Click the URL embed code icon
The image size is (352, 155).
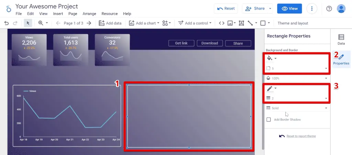tap(221, 23)
